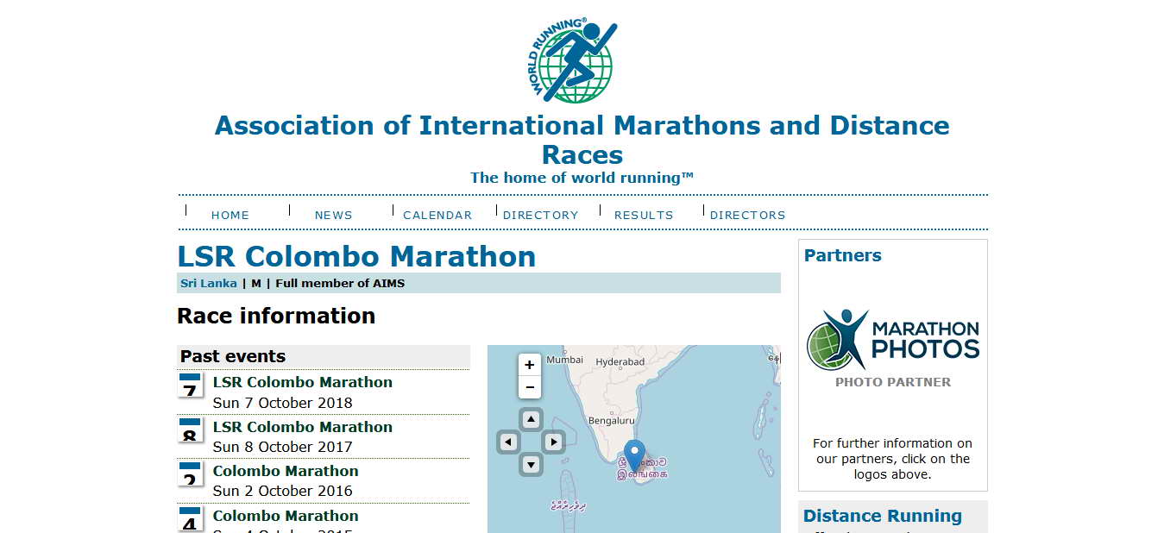
Task: Open the CALENDAR menu item
Action: click(437, 215)
